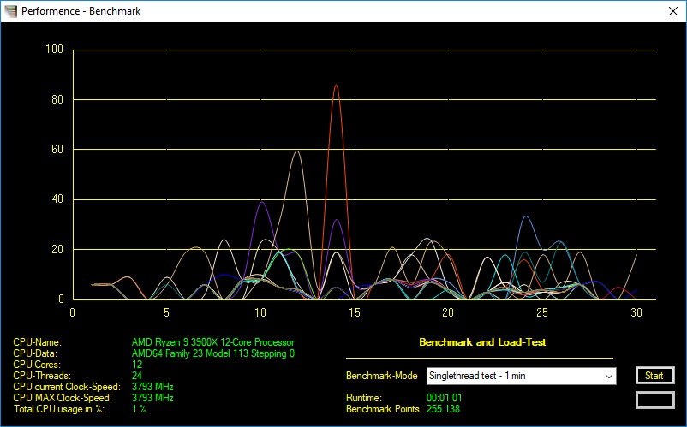
Task: Click the purple curve peak near 40 percent
Action: point(262,203)
